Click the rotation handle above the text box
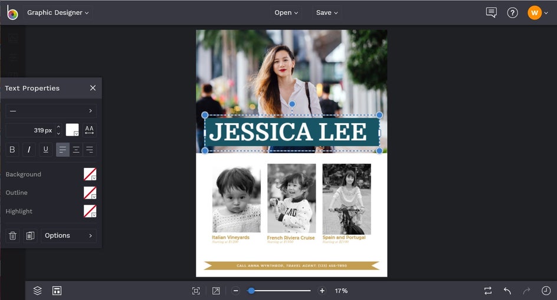This screenshot has width=557, height=300. pyautogui.click(x=292, y=104)
